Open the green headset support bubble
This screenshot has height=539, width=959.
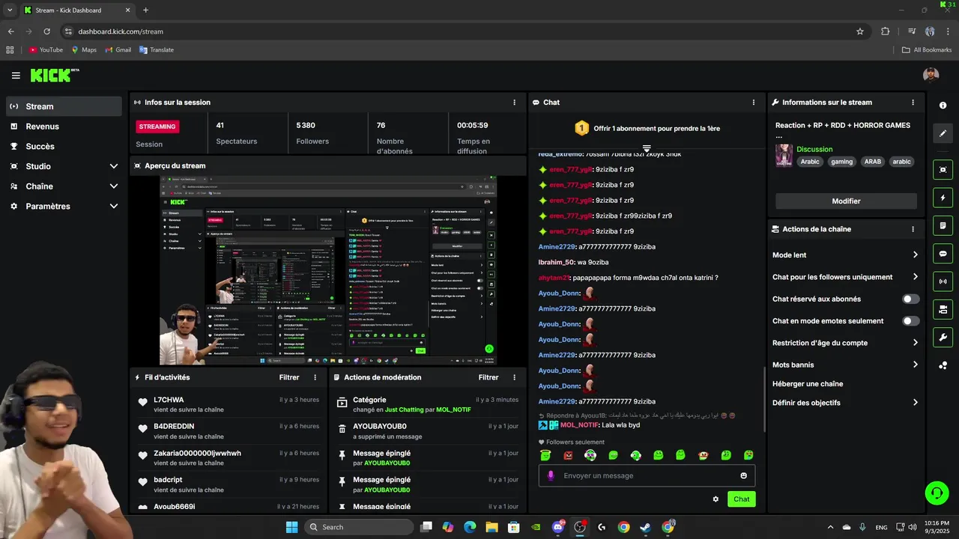click(x=937, y=493)
